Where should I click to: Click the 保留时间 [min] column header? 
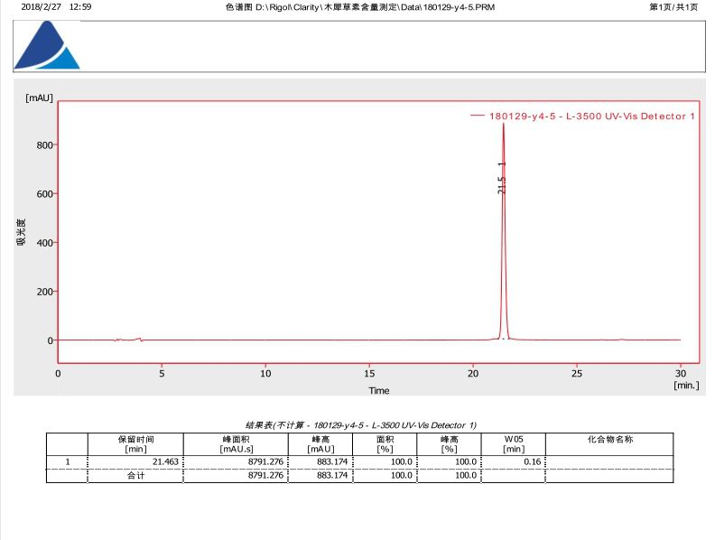tap(136, 444)
